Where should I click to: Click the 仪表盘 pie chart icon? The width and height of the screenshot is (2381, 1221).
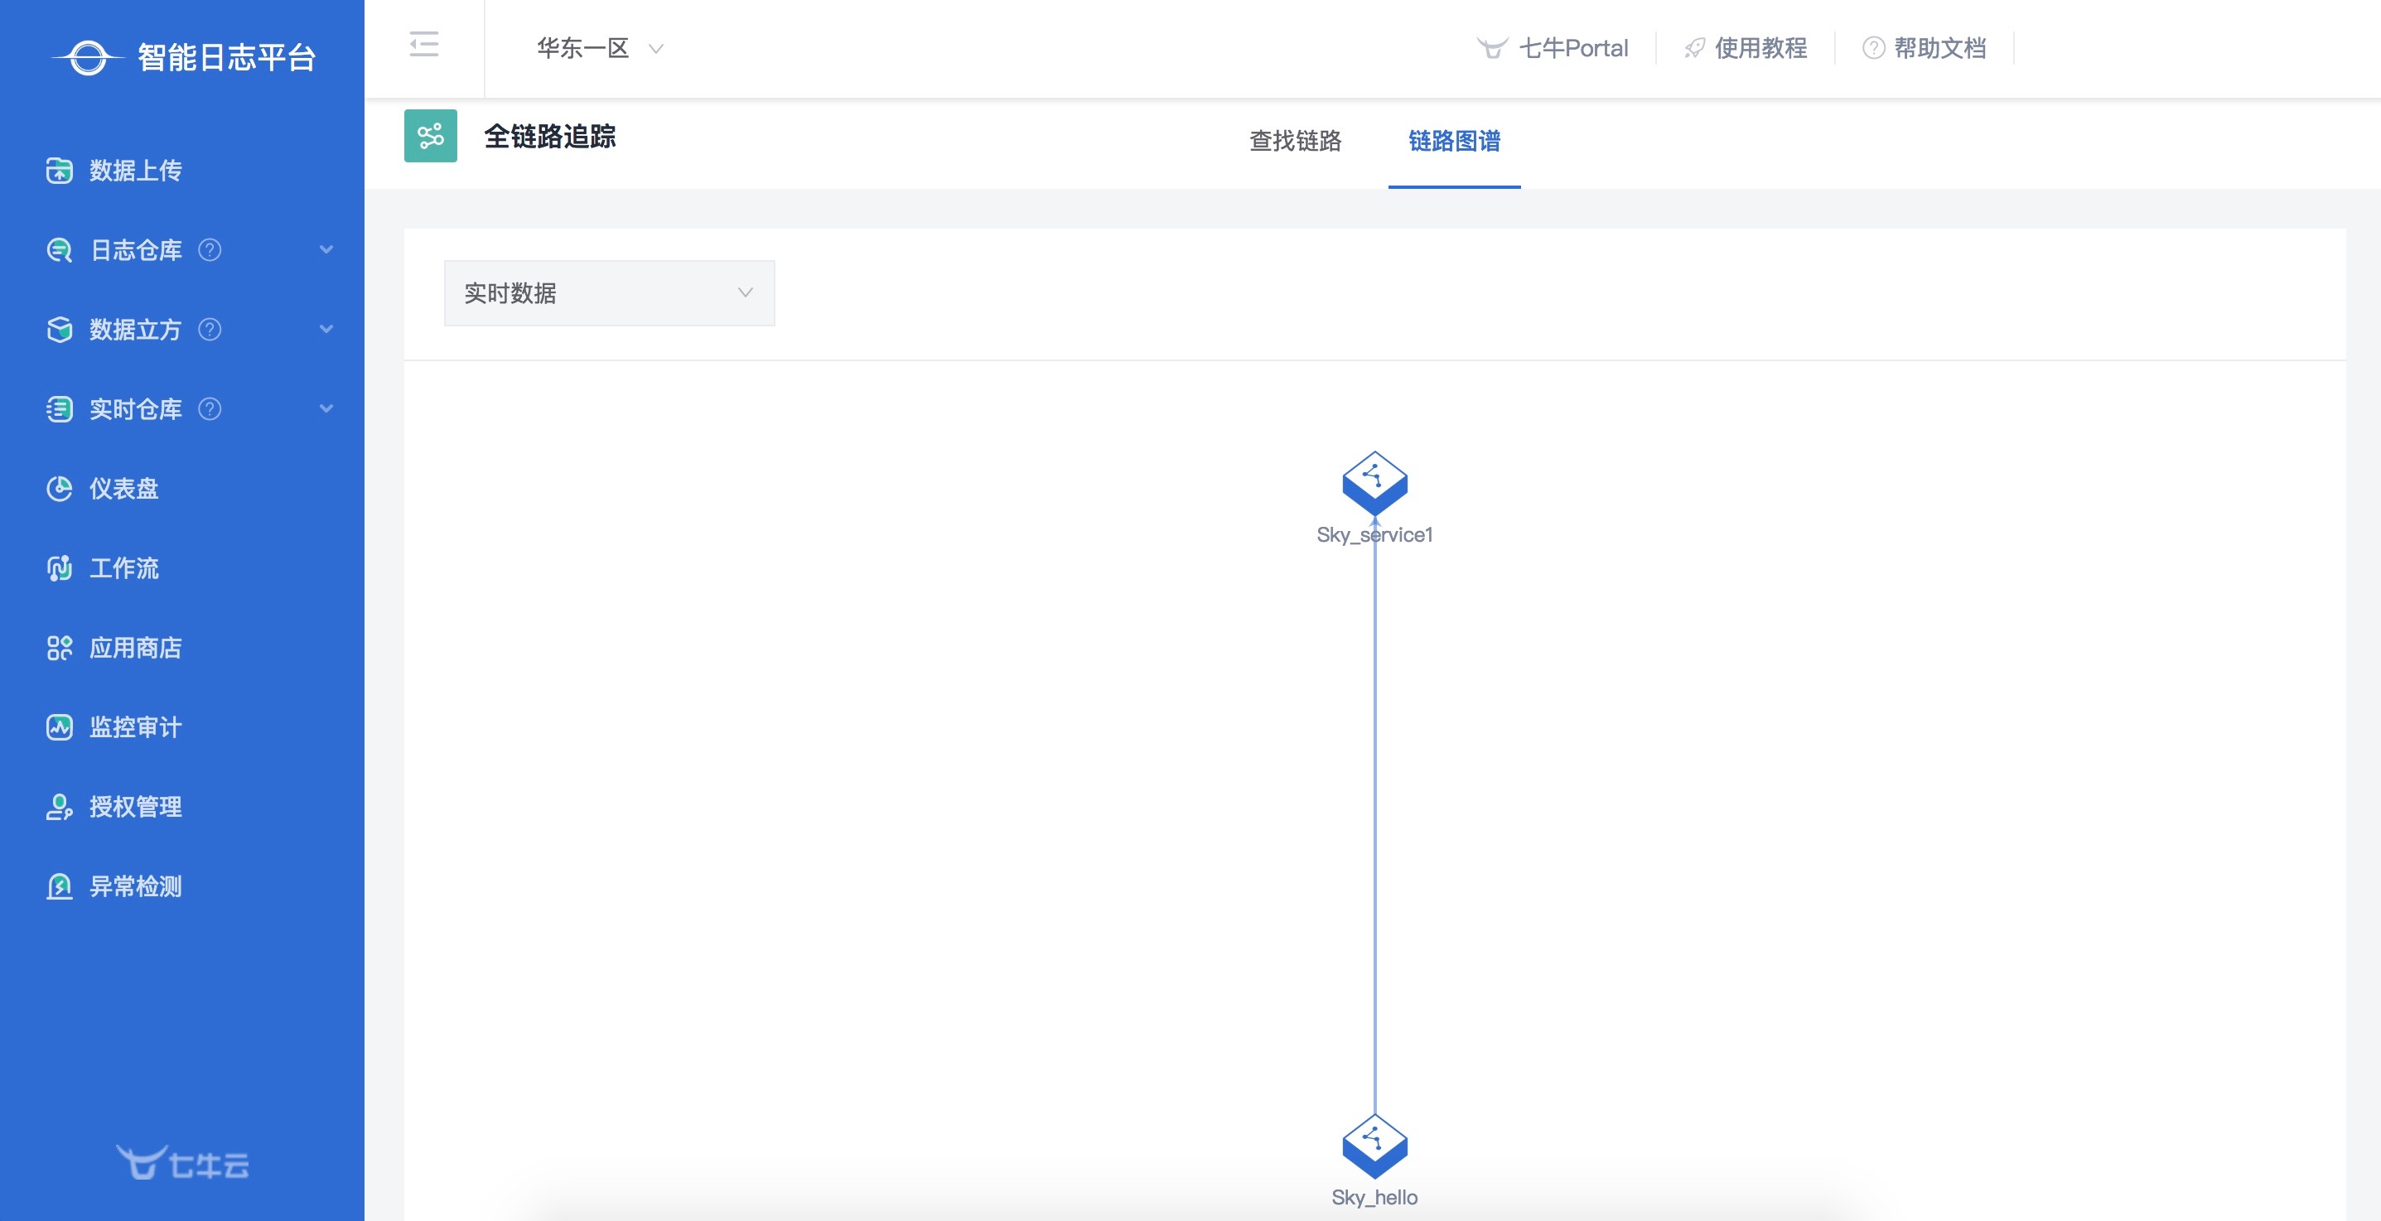(x=59, y=488)
